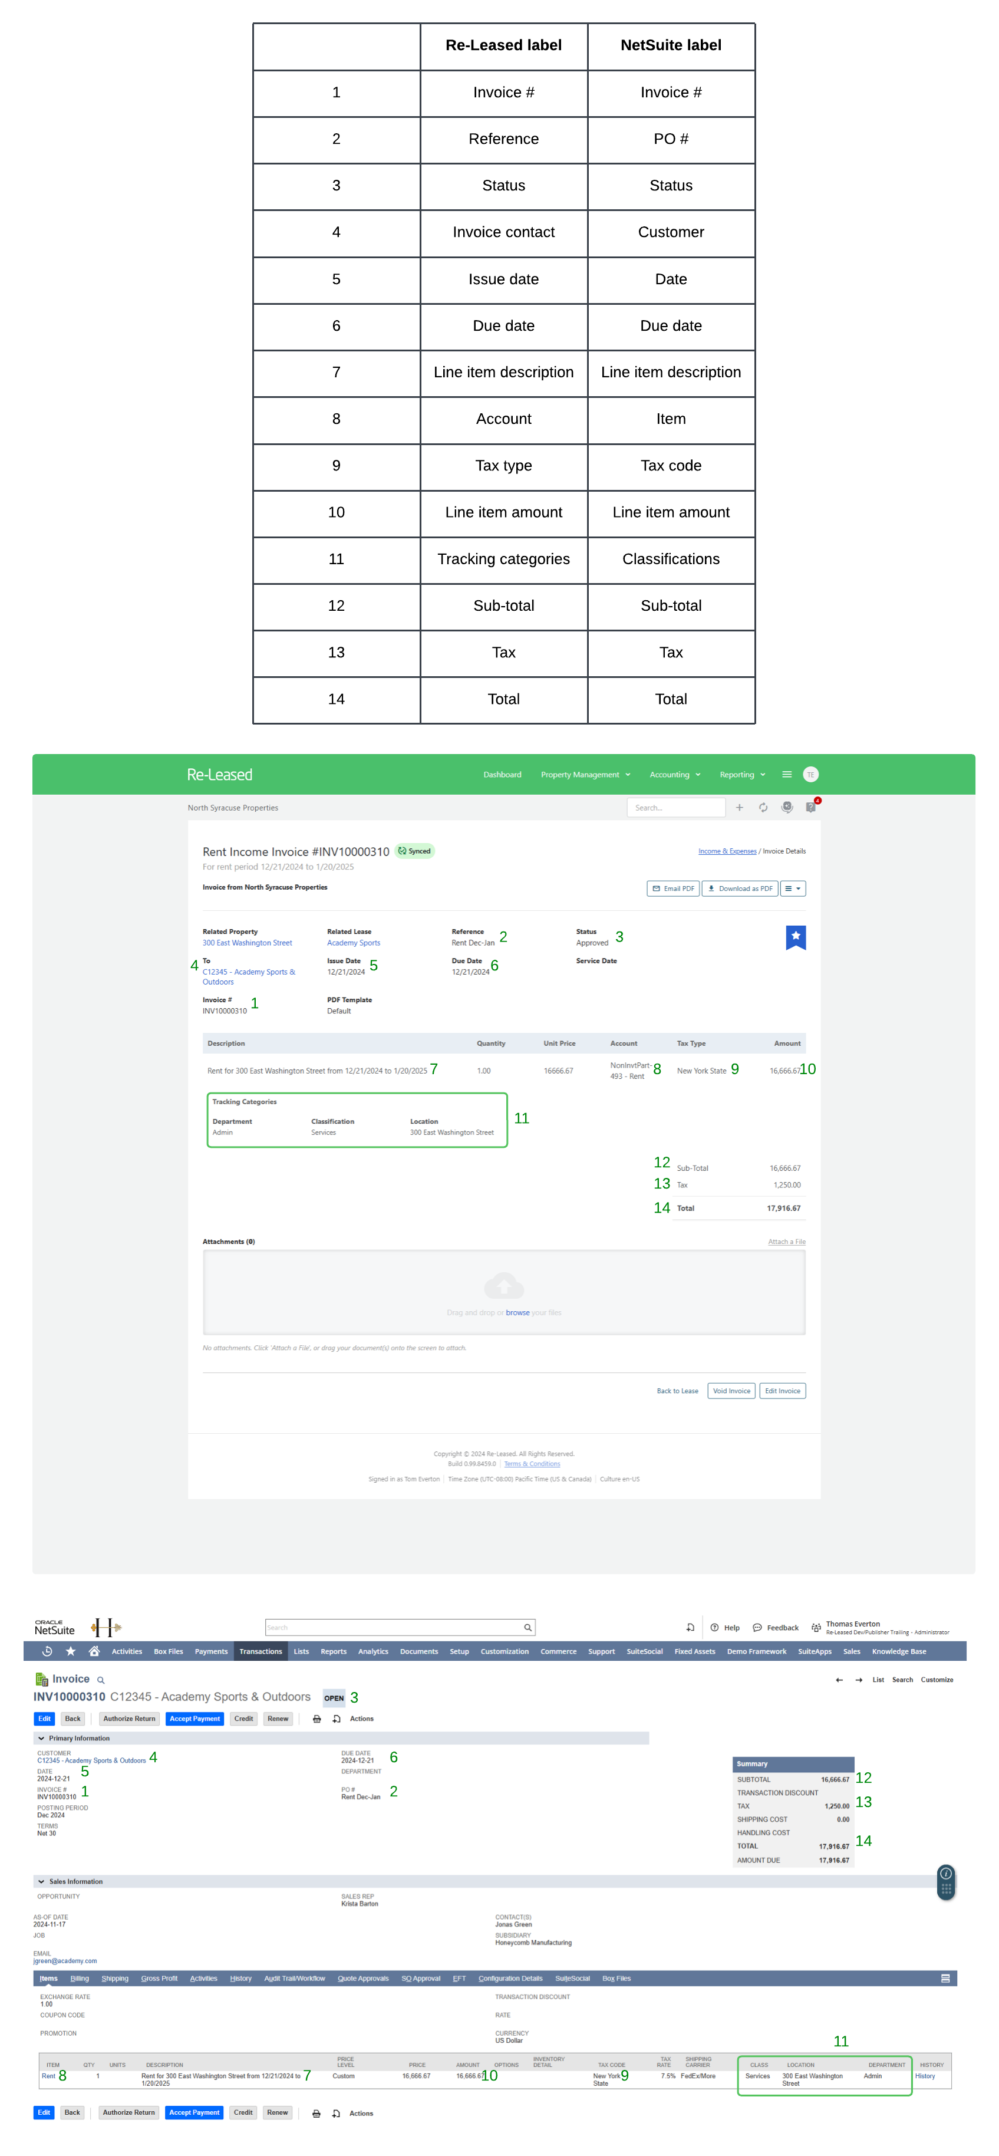Image resolution: width=999 pixels, height=2156 pixels.
Task: Open Transactions in NetSuite navigation bar
Action: tap(260, 1651)
